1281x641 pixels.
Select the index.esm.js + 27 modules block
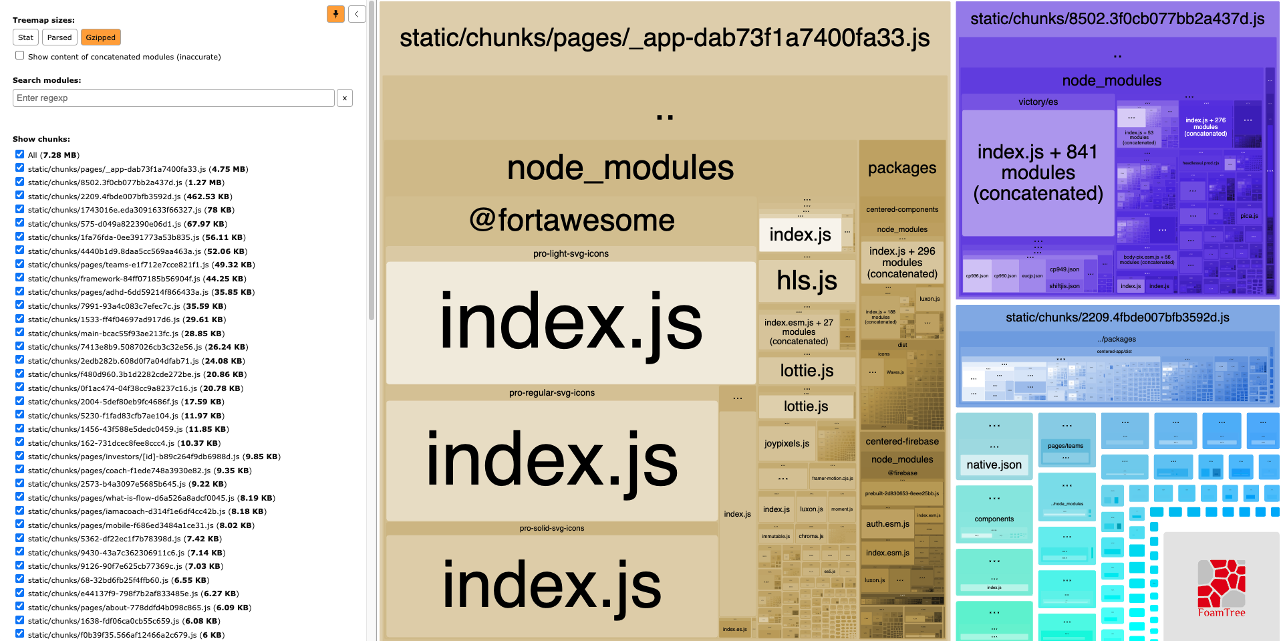[799, 332]
